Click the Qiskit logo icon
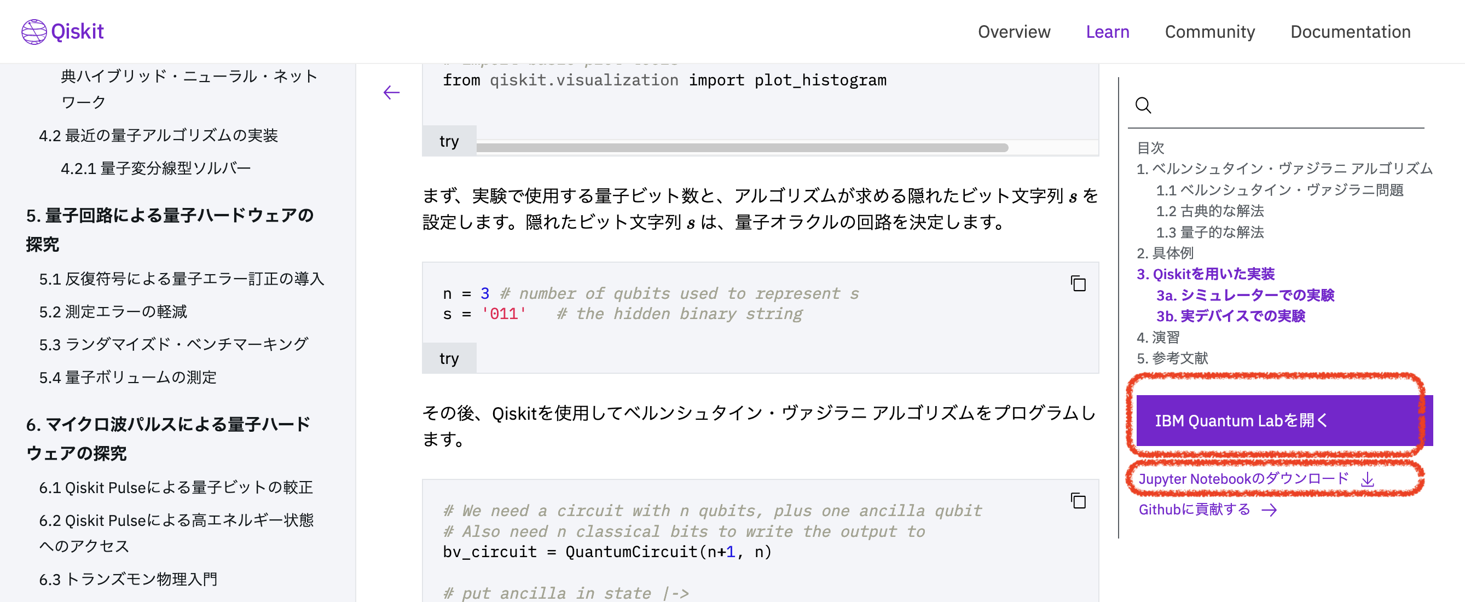Screen dimensions: 1465x602 click(33, 32)
